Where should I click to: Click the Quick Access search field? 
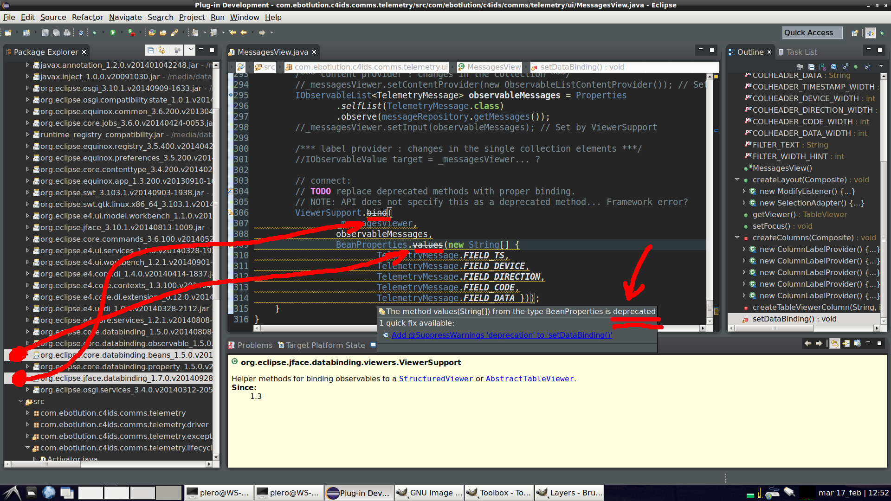point(812,32)
